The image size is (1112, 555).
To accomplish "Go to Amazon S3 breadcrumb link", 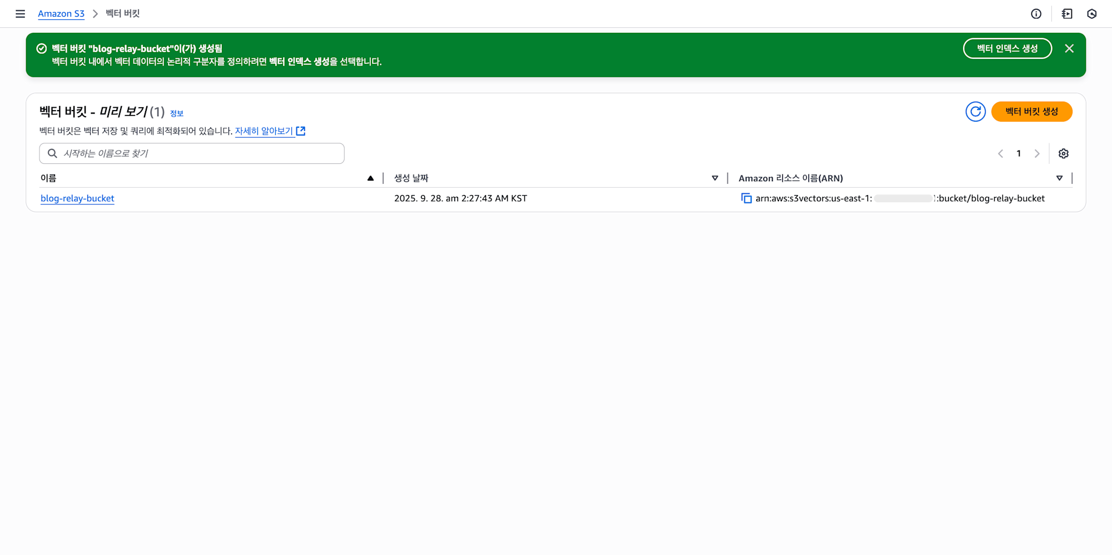I will pos(61,13).
